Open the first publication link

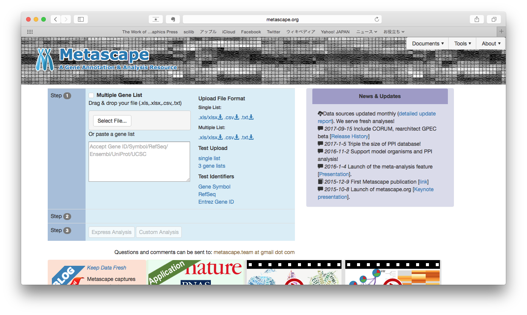click(x=423, y=182)
